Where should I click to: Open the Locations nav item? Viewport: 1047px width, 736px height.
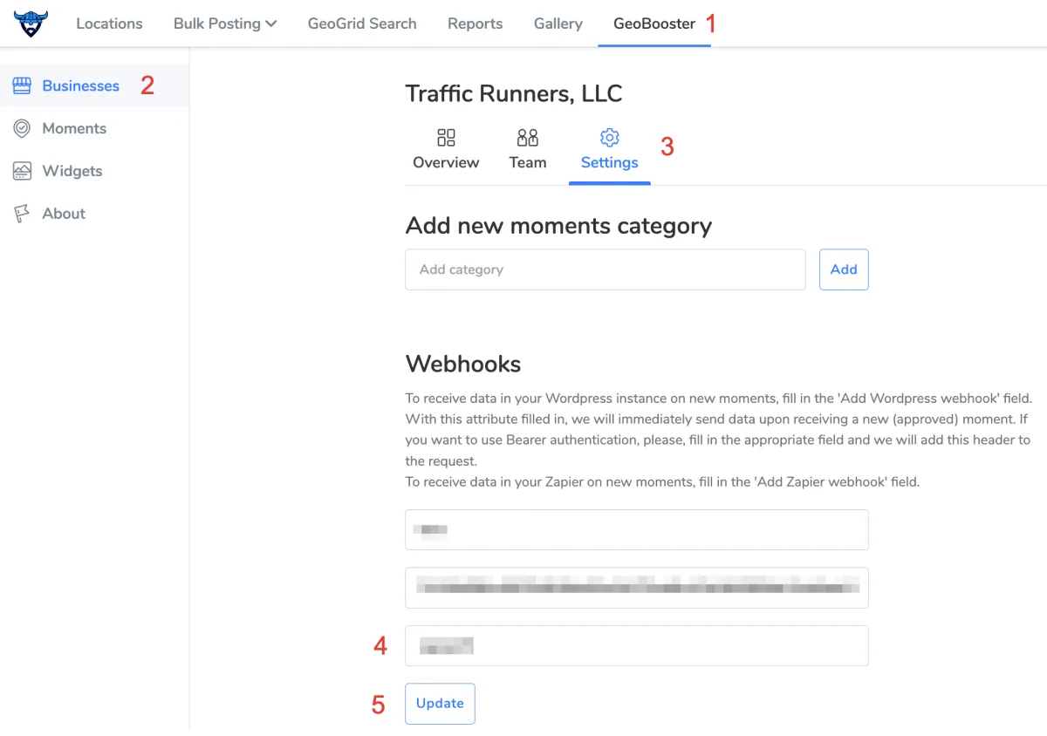[x=109, y=24]
